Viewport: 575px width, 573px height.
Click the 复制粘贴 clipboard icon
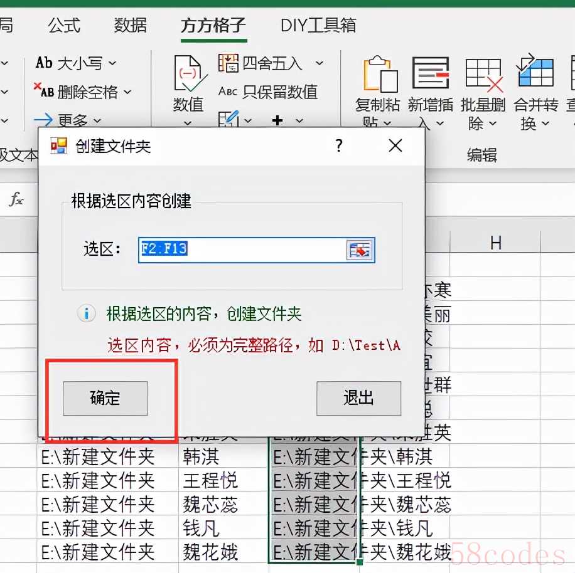pos(377,74)
